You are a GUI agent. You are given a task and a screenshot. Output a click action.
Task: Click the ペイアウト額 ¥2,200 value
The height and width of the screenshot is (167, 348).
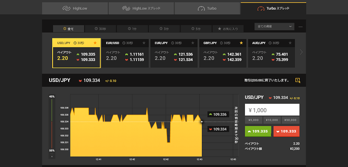coord(294,149)
